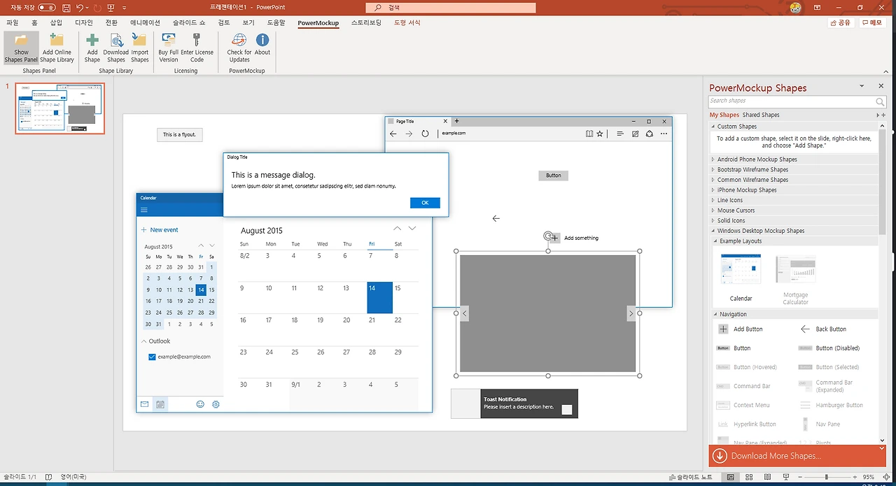
Task: Click the mail icon in the calendar mockup
Action: point(144,404)
